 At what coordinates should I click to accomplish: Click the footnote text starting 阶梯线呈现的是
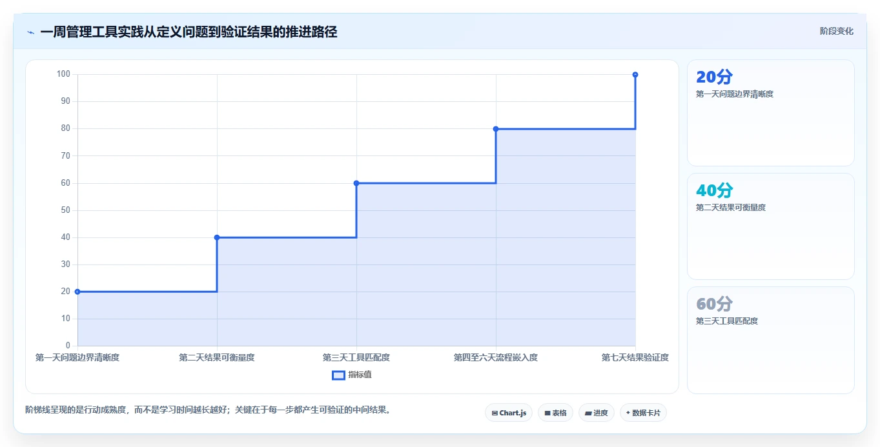208,410
